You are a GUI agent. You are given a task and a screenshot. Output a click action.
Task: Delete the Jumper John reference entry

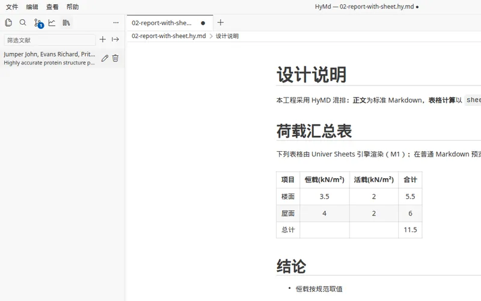115,58
